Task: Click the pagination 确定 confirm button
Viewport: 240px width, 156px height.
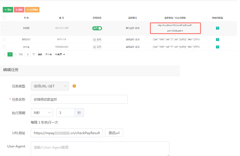Action: point(40,54)
